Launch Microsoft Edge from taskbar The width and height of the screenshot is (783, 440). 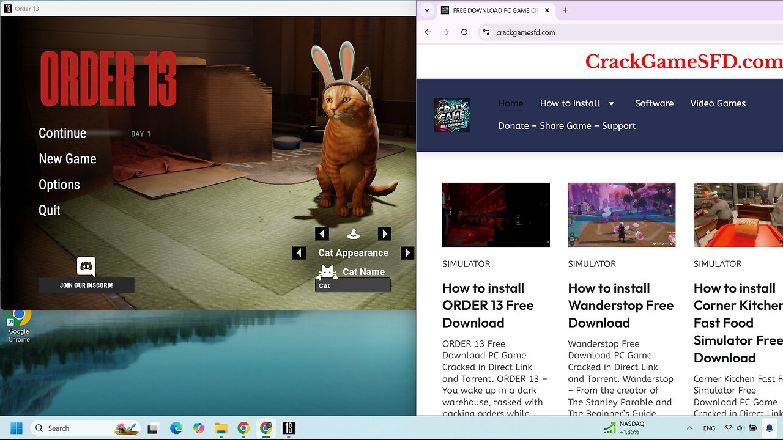point(176,428)
